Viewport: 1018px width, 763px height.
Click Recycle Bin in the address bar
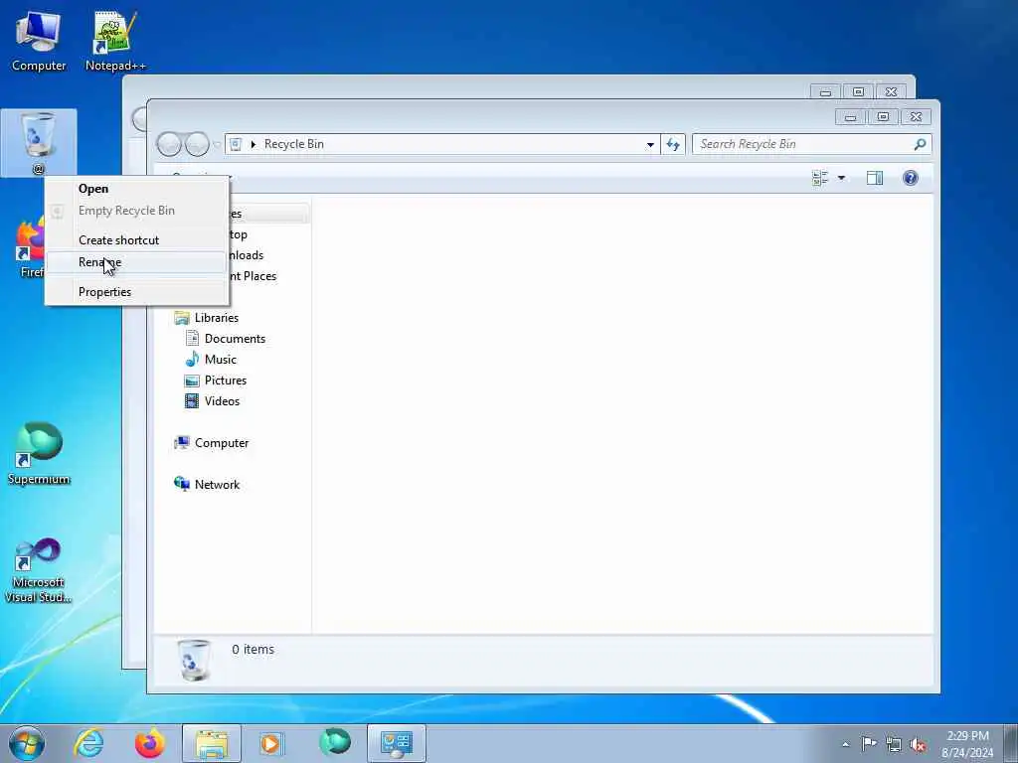(294, 144)
